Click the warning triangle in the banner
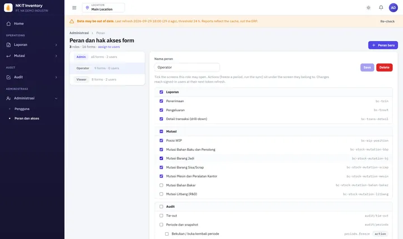Viewport: 403px width, 239px height. click(72, 21)
